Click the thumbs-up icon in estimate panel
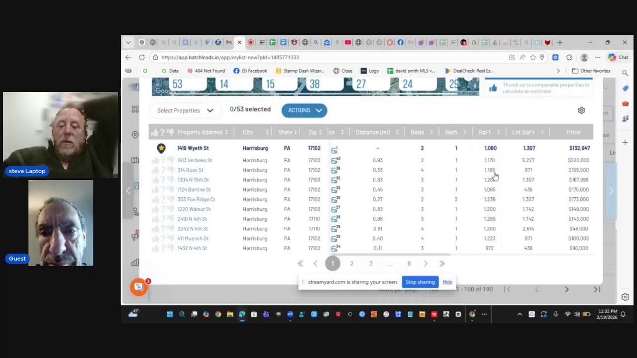 493,88
